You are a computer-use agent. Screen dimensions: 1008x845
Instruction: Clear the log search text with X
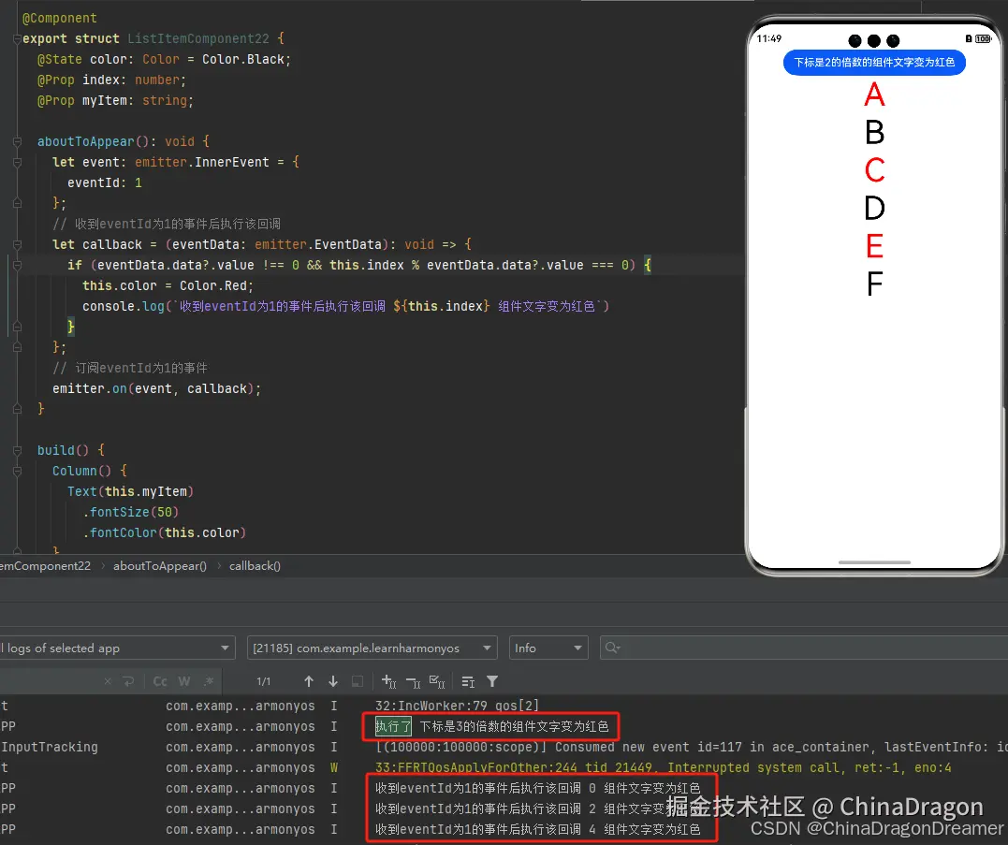point(108,681)
